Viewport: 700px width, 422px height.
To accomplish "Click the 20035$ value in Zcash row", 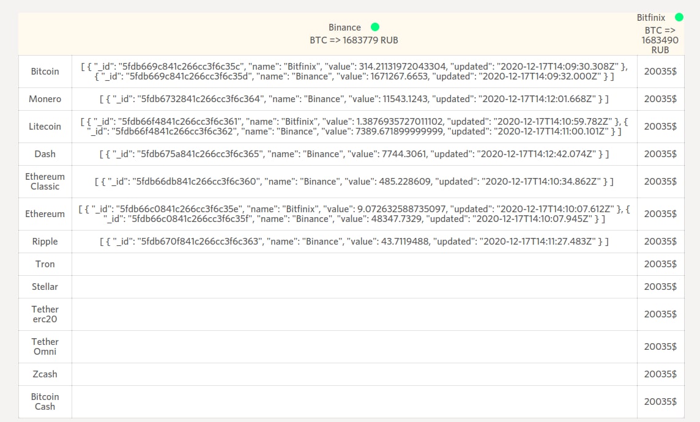I will [660, 374].
